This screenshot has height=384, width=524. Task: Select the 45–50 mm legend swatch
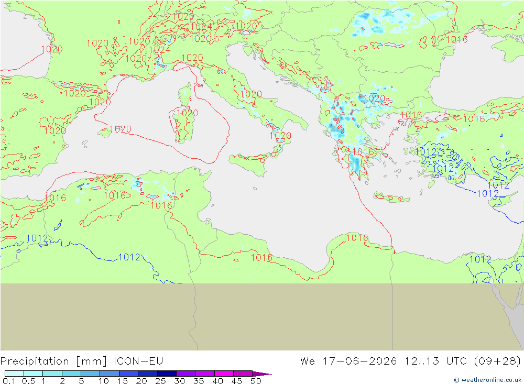(243, 374)
